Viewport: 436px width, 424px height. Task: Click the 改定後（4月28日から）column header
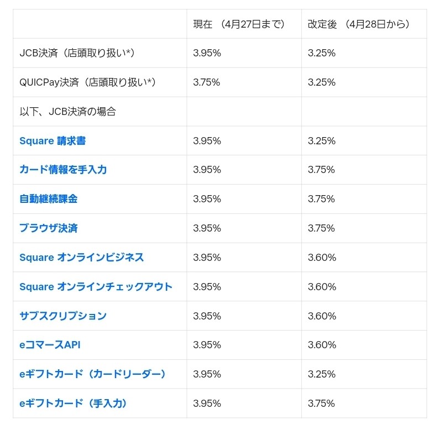[359, 24]
